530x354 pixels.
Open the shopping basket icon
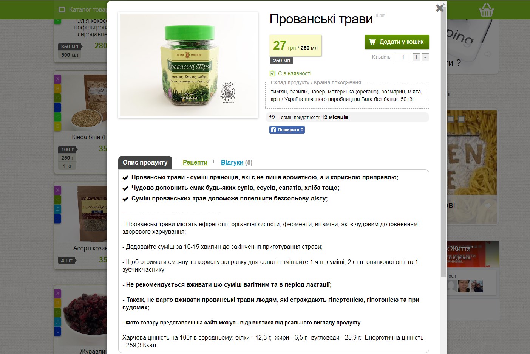486,10
